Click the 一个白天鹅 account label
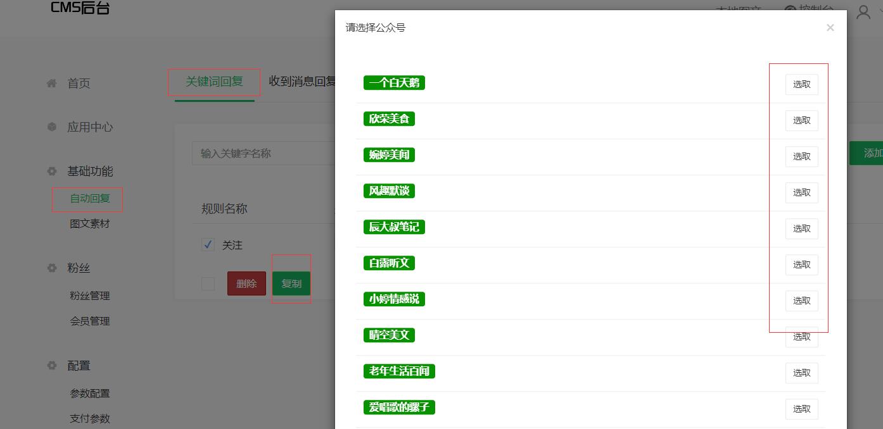 pyautogui.click(x=394, y=83)
